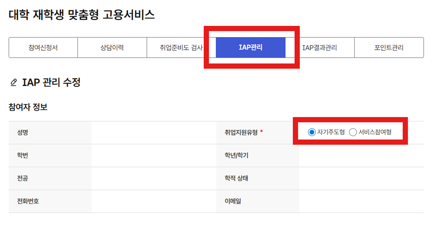This screenshot has height=235, width=433.
Task: Open the IAP결과관리 tab
Action: point(320,48)
